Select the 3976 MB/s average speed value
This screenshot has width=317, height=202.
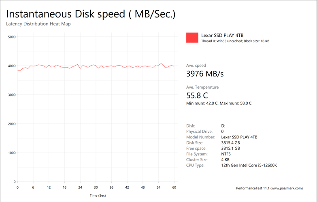pos(204,74)
